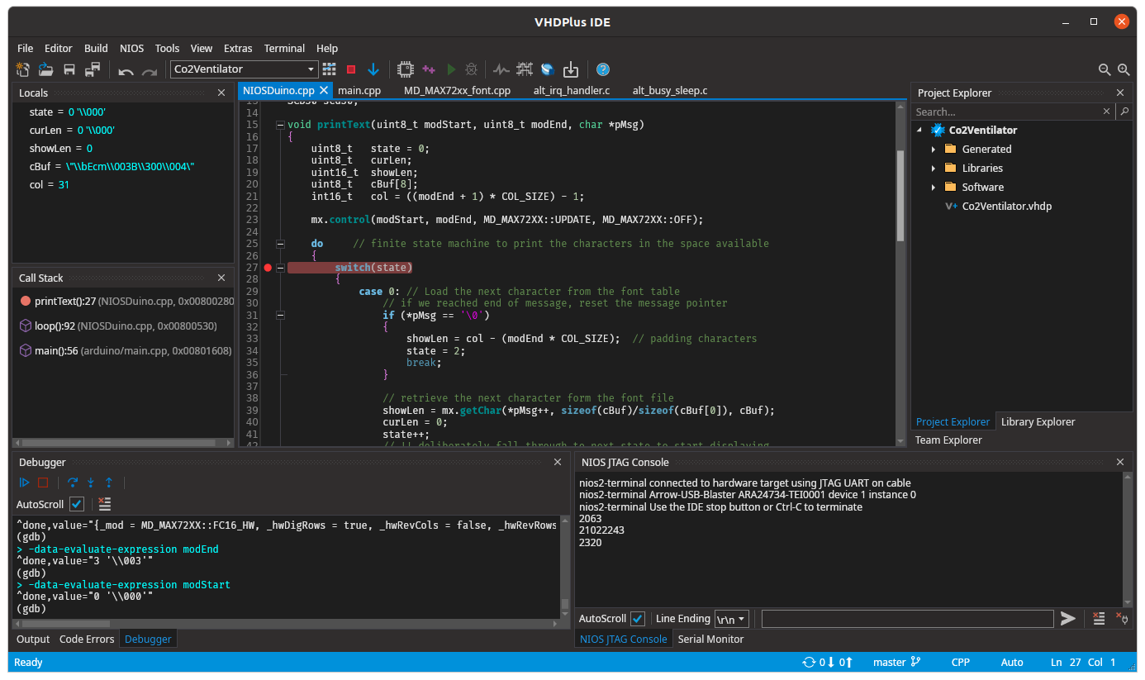Collapse the if-block fold on line 31
Screen dimensions: 1145x680
click(x=281, y=315)
